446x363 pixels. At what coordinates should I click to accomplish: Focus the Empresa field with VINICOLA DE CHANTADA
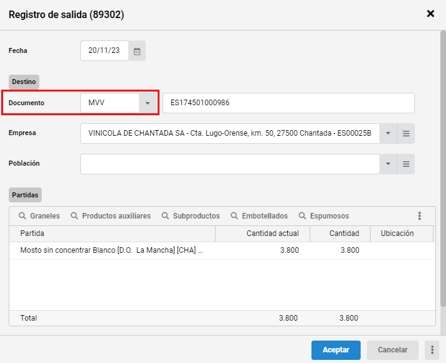[x=230, y=133]
